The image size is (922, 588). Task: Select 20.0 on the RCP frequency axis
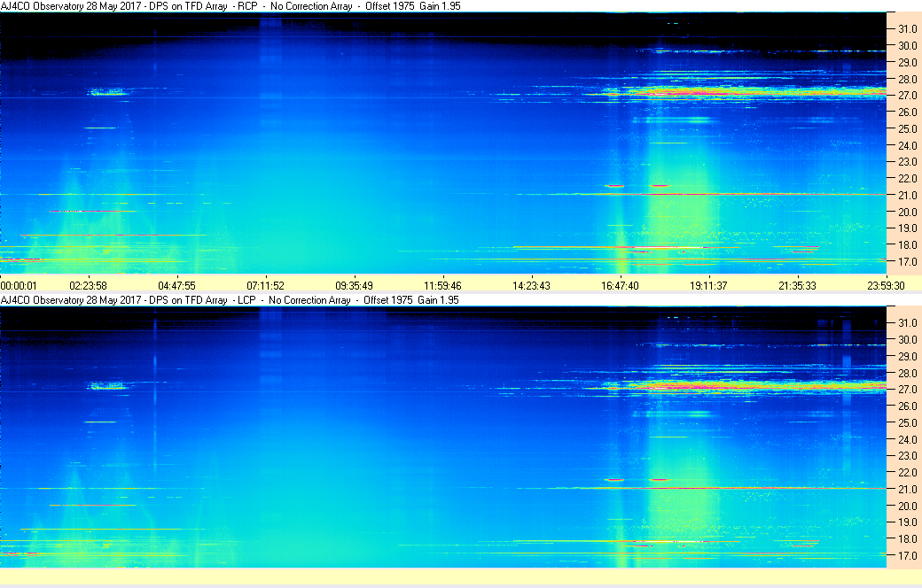coord(907,212)
